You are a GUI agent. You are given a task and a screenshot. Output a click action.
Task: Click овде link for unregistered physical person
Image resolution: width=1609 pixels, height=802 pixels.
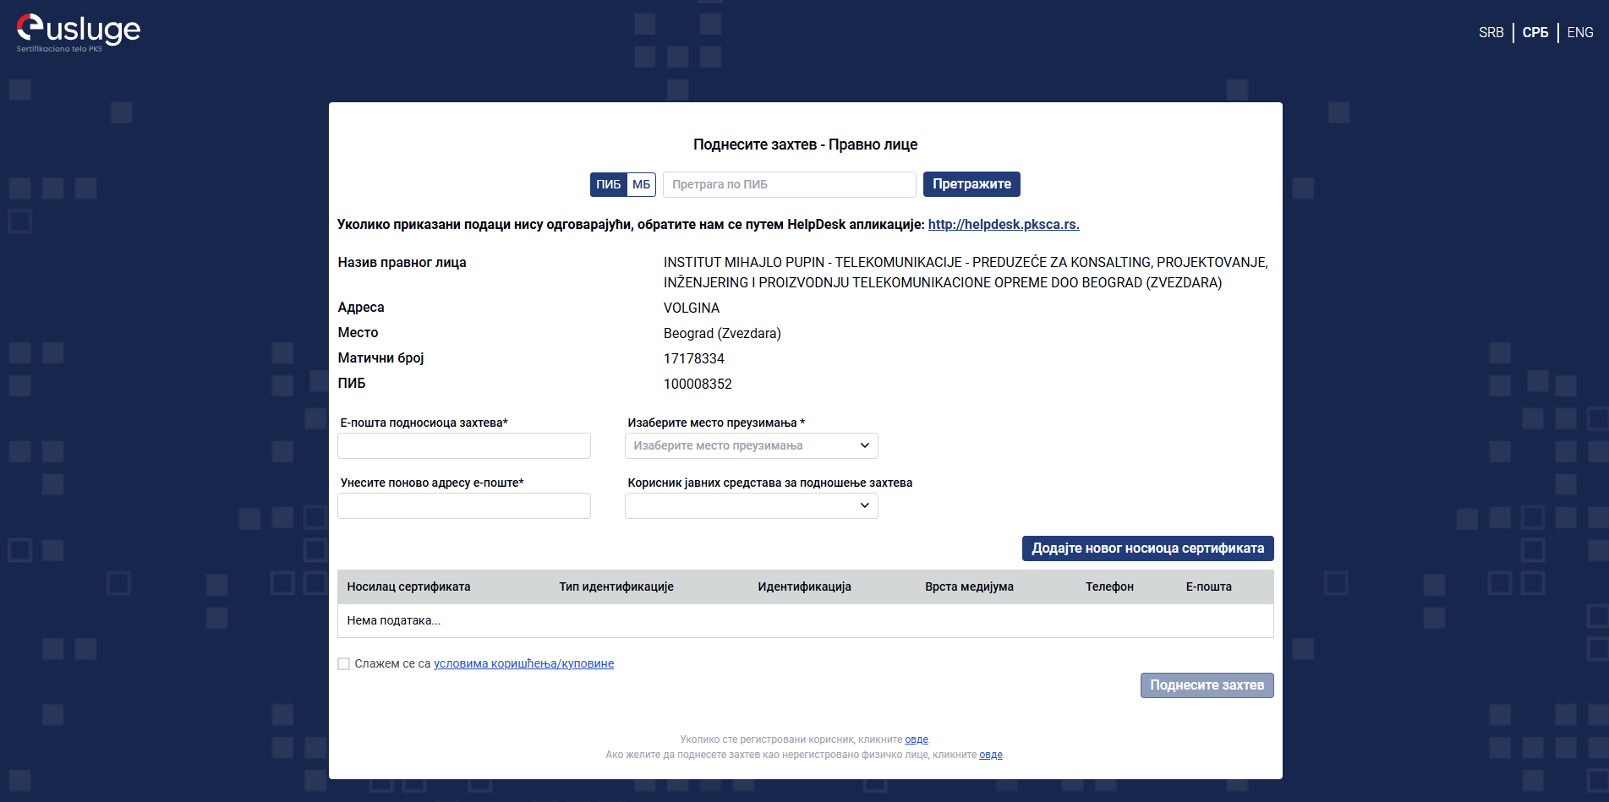point(991,755)
